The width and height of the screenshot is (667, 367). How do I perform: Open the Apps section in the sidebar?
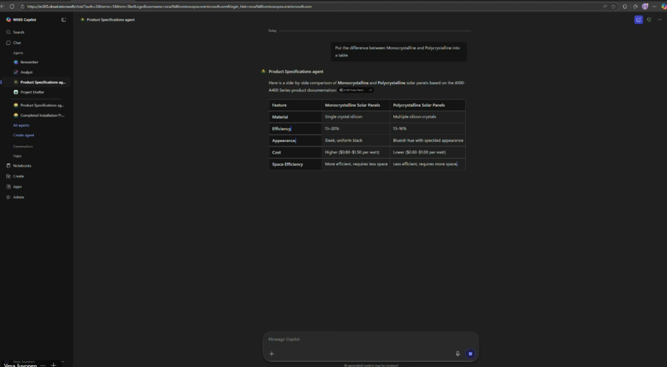tap(17, 186)
